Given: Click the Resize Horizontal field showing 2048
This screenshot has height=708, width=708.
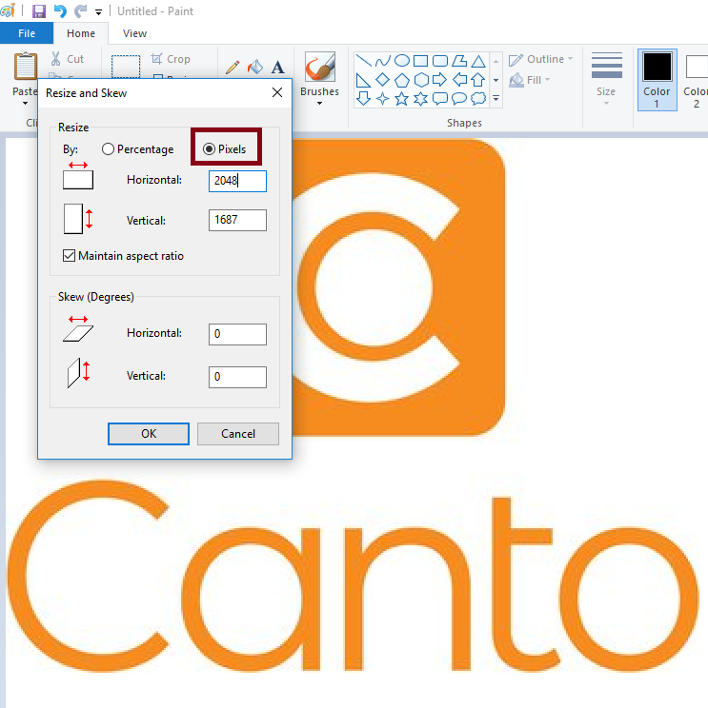Looking at the screenshot, I should coord(237,181).
